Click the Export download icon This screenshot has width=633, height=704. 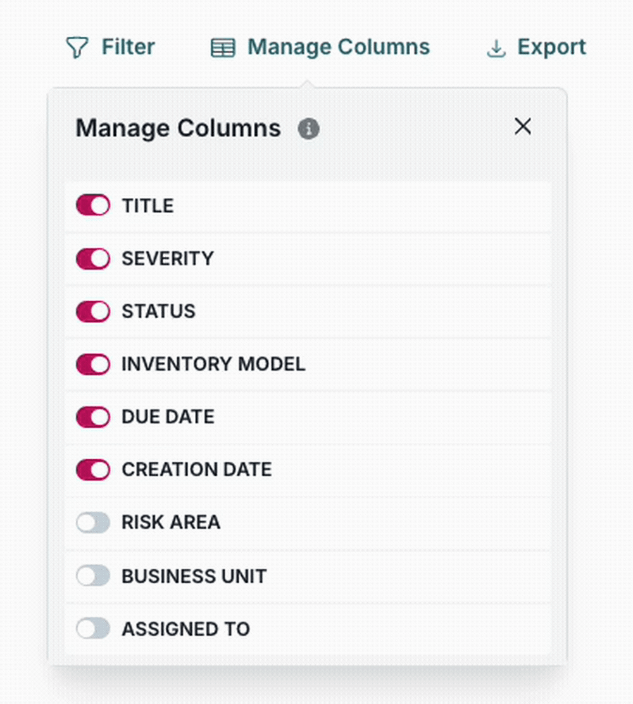[x=495, y=46]
